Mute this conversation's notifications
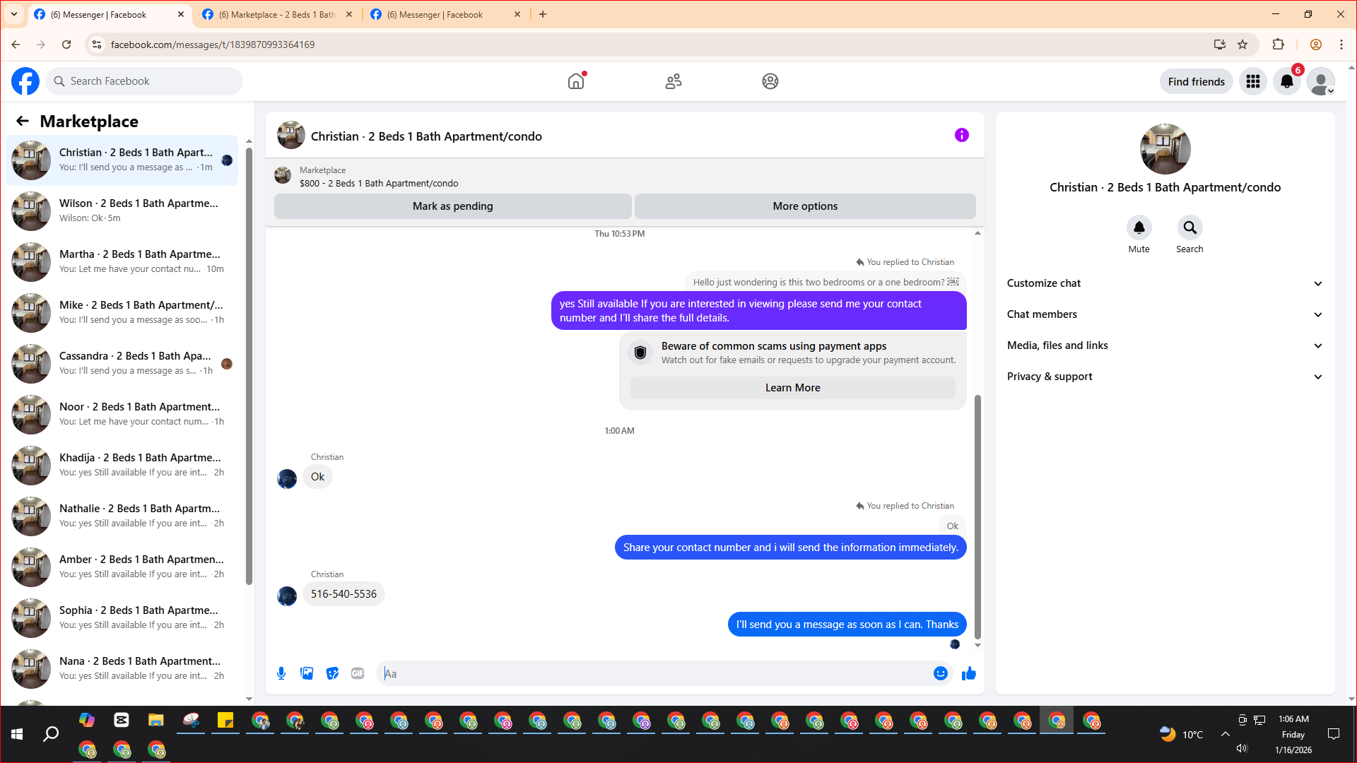Image resolution: width=1357 pixels, height=763 pixels. [x=1139, y=227]
